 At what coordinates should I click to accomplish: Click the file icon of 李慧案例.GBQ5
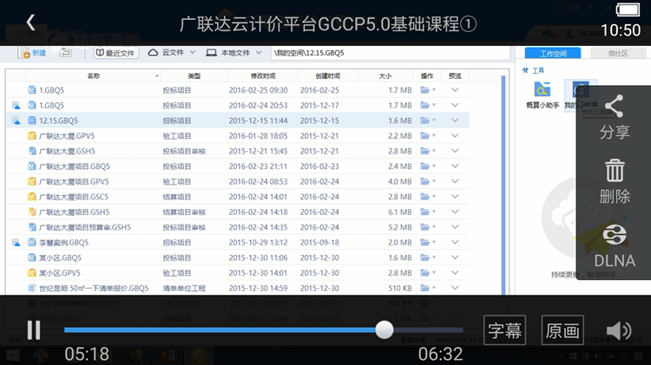point(31,242)
